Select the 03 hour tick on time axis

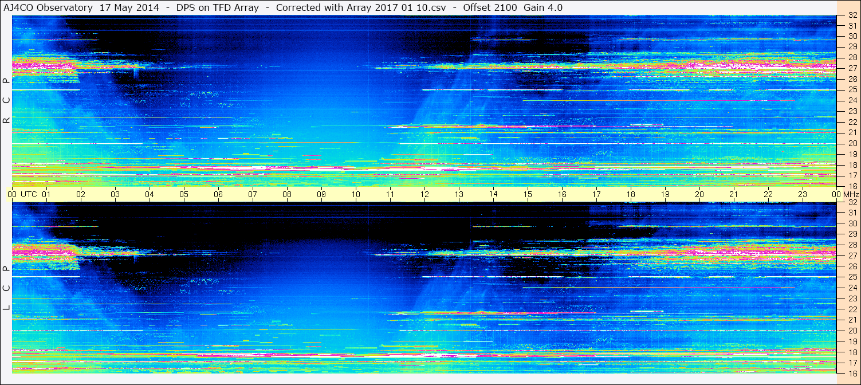(x=115, y=194)
